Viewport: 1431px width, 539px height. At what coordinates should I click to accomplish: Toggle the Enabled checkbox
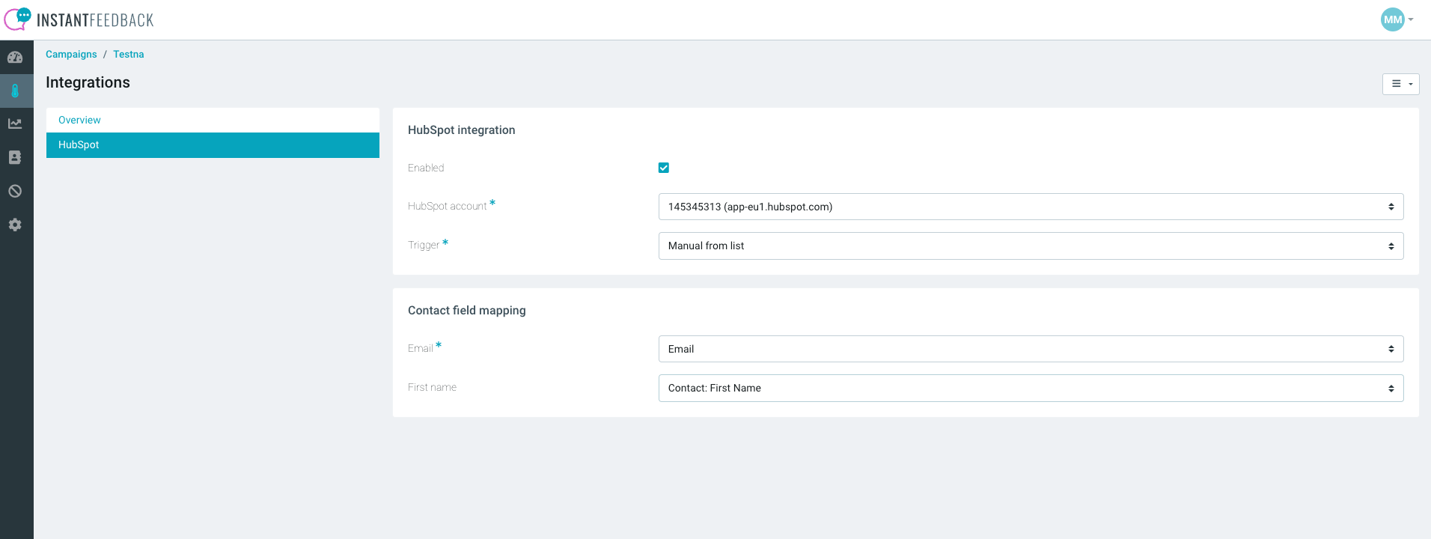pos(664,168)
